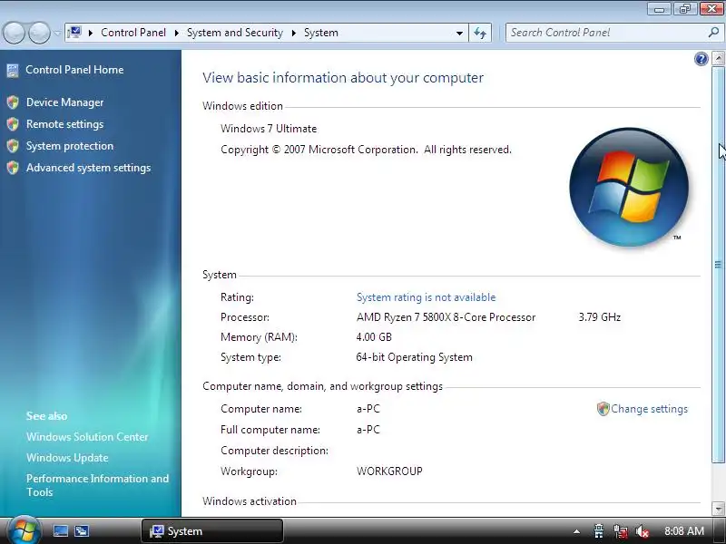The width and height of the screenshot is (726, 544).
Task: Open Performance Information and Tools
Action: [x=97, y=485]
